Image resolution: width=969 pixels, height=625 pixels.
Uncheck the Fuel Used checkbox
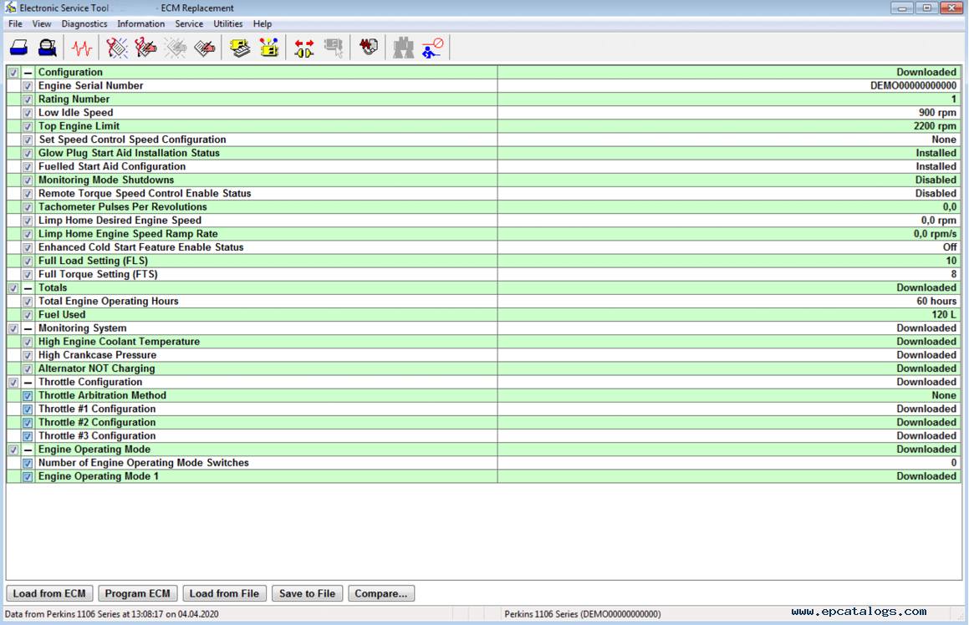click(x=28, y=315)
